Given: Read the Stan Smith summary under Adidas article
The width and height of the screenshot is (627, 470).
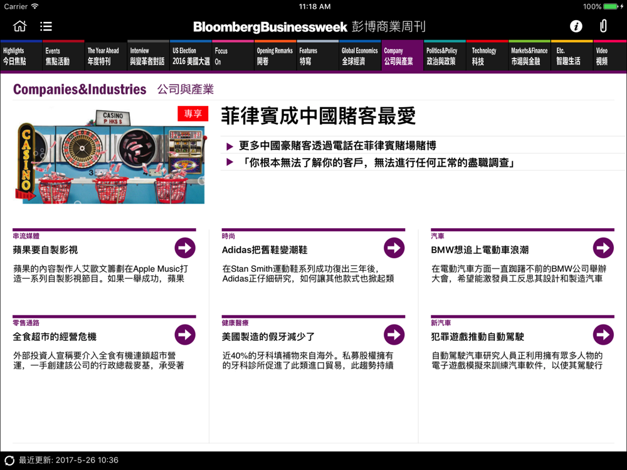Looking at the screenshot, I should coord(308,274).
